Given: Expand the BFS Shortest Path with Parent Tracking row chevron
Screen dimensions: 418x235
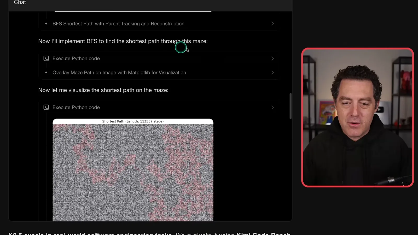Looking at the screenshot, I should (272, 24).
